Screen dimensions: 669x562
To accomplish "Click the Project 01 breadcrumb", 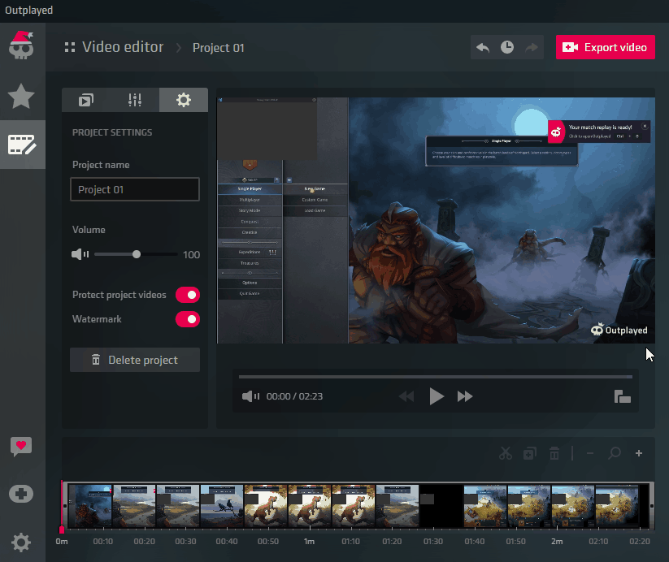I will [x=219, y=48].
